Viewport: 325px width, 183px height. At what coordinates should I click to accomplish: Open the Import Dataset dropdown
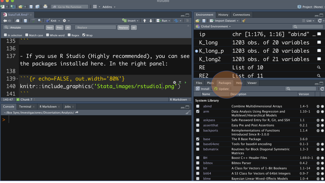(x=224, y=21)
